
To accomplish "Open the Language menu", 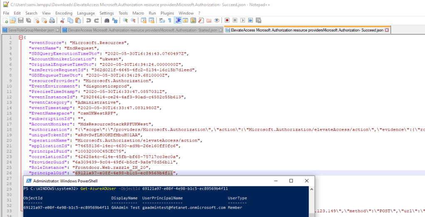I will (86, 13).
